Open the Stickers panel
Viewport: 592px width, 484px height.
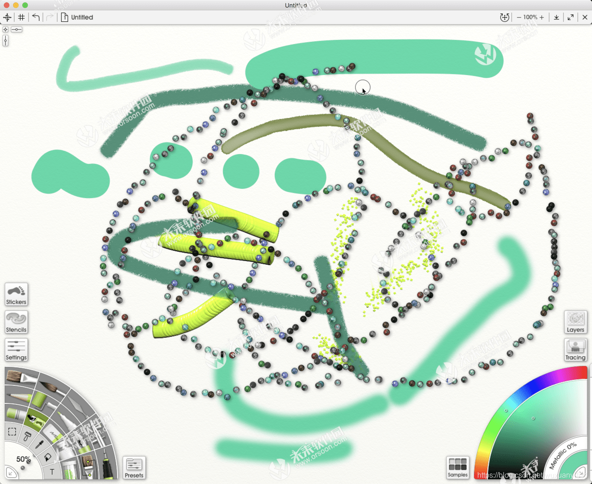16,294
